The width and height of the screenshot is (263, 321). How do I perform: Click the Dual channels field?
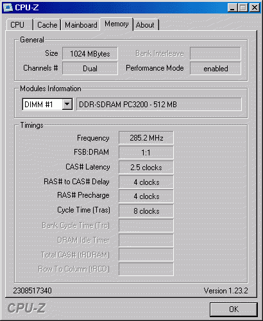pyautogui.click(x=90, y=69)
